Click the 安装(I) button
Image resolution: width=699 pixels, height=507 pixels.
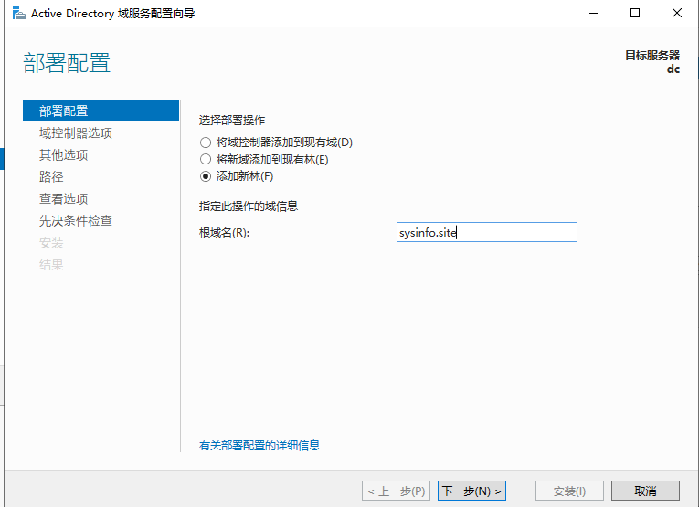[x=569, y=491]
